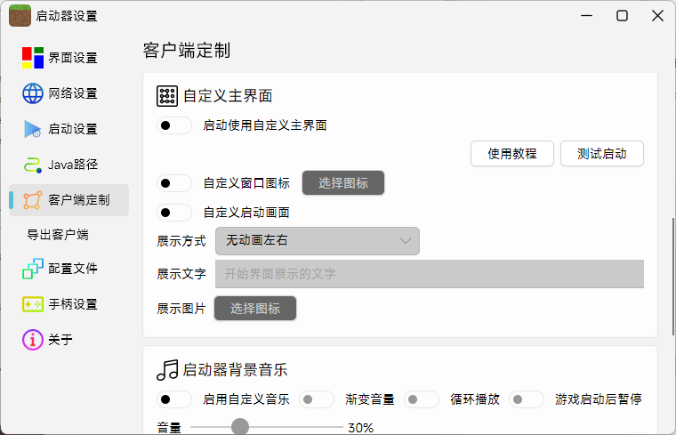
Task: Click the 配置文件 icon in sidebar
Action: coord(33,269)
